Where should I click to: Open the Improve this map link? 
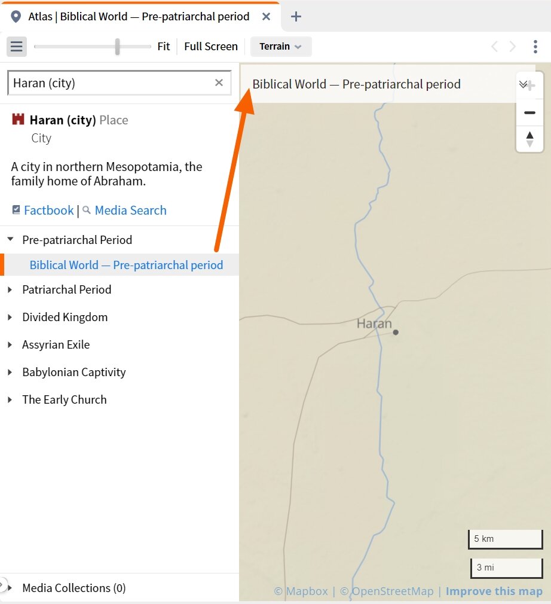[494, 591]
